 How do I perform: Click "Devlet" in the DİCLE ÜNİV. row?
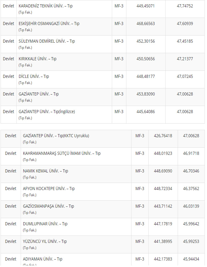click(9, 76)
